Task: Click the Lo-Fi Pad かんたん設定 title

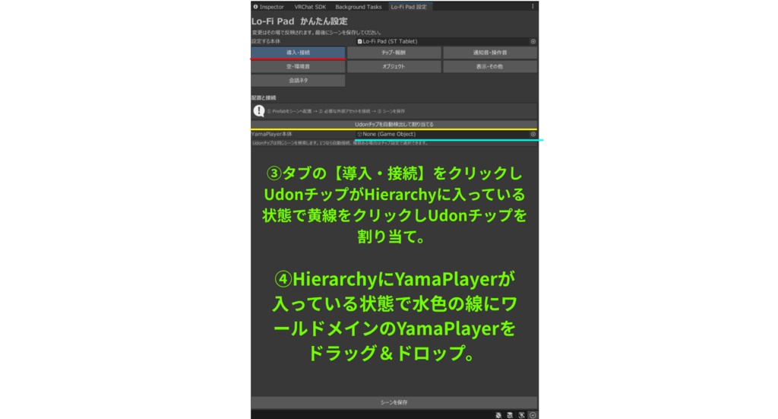Action: coord(299,21)
